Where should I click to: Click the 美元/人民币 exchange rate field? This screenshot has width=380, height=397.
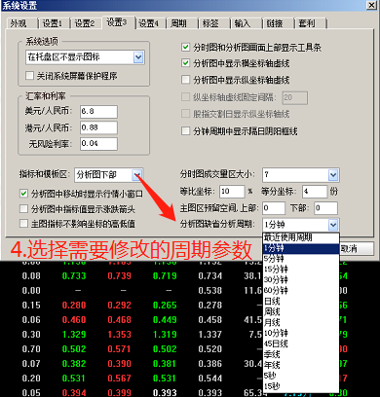(x=98, y=111)
